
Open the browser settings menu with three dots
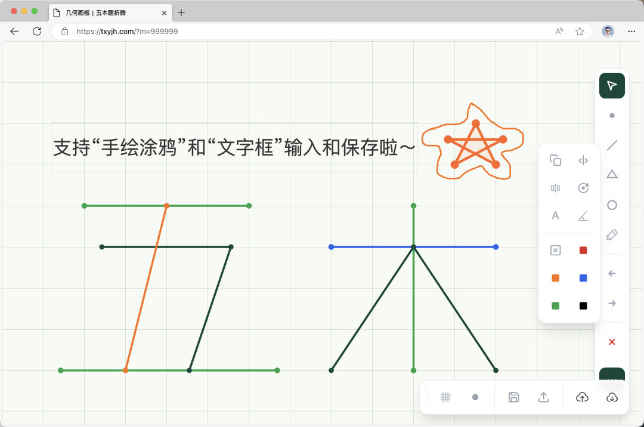pyautogui.click(x=631, y=31)
